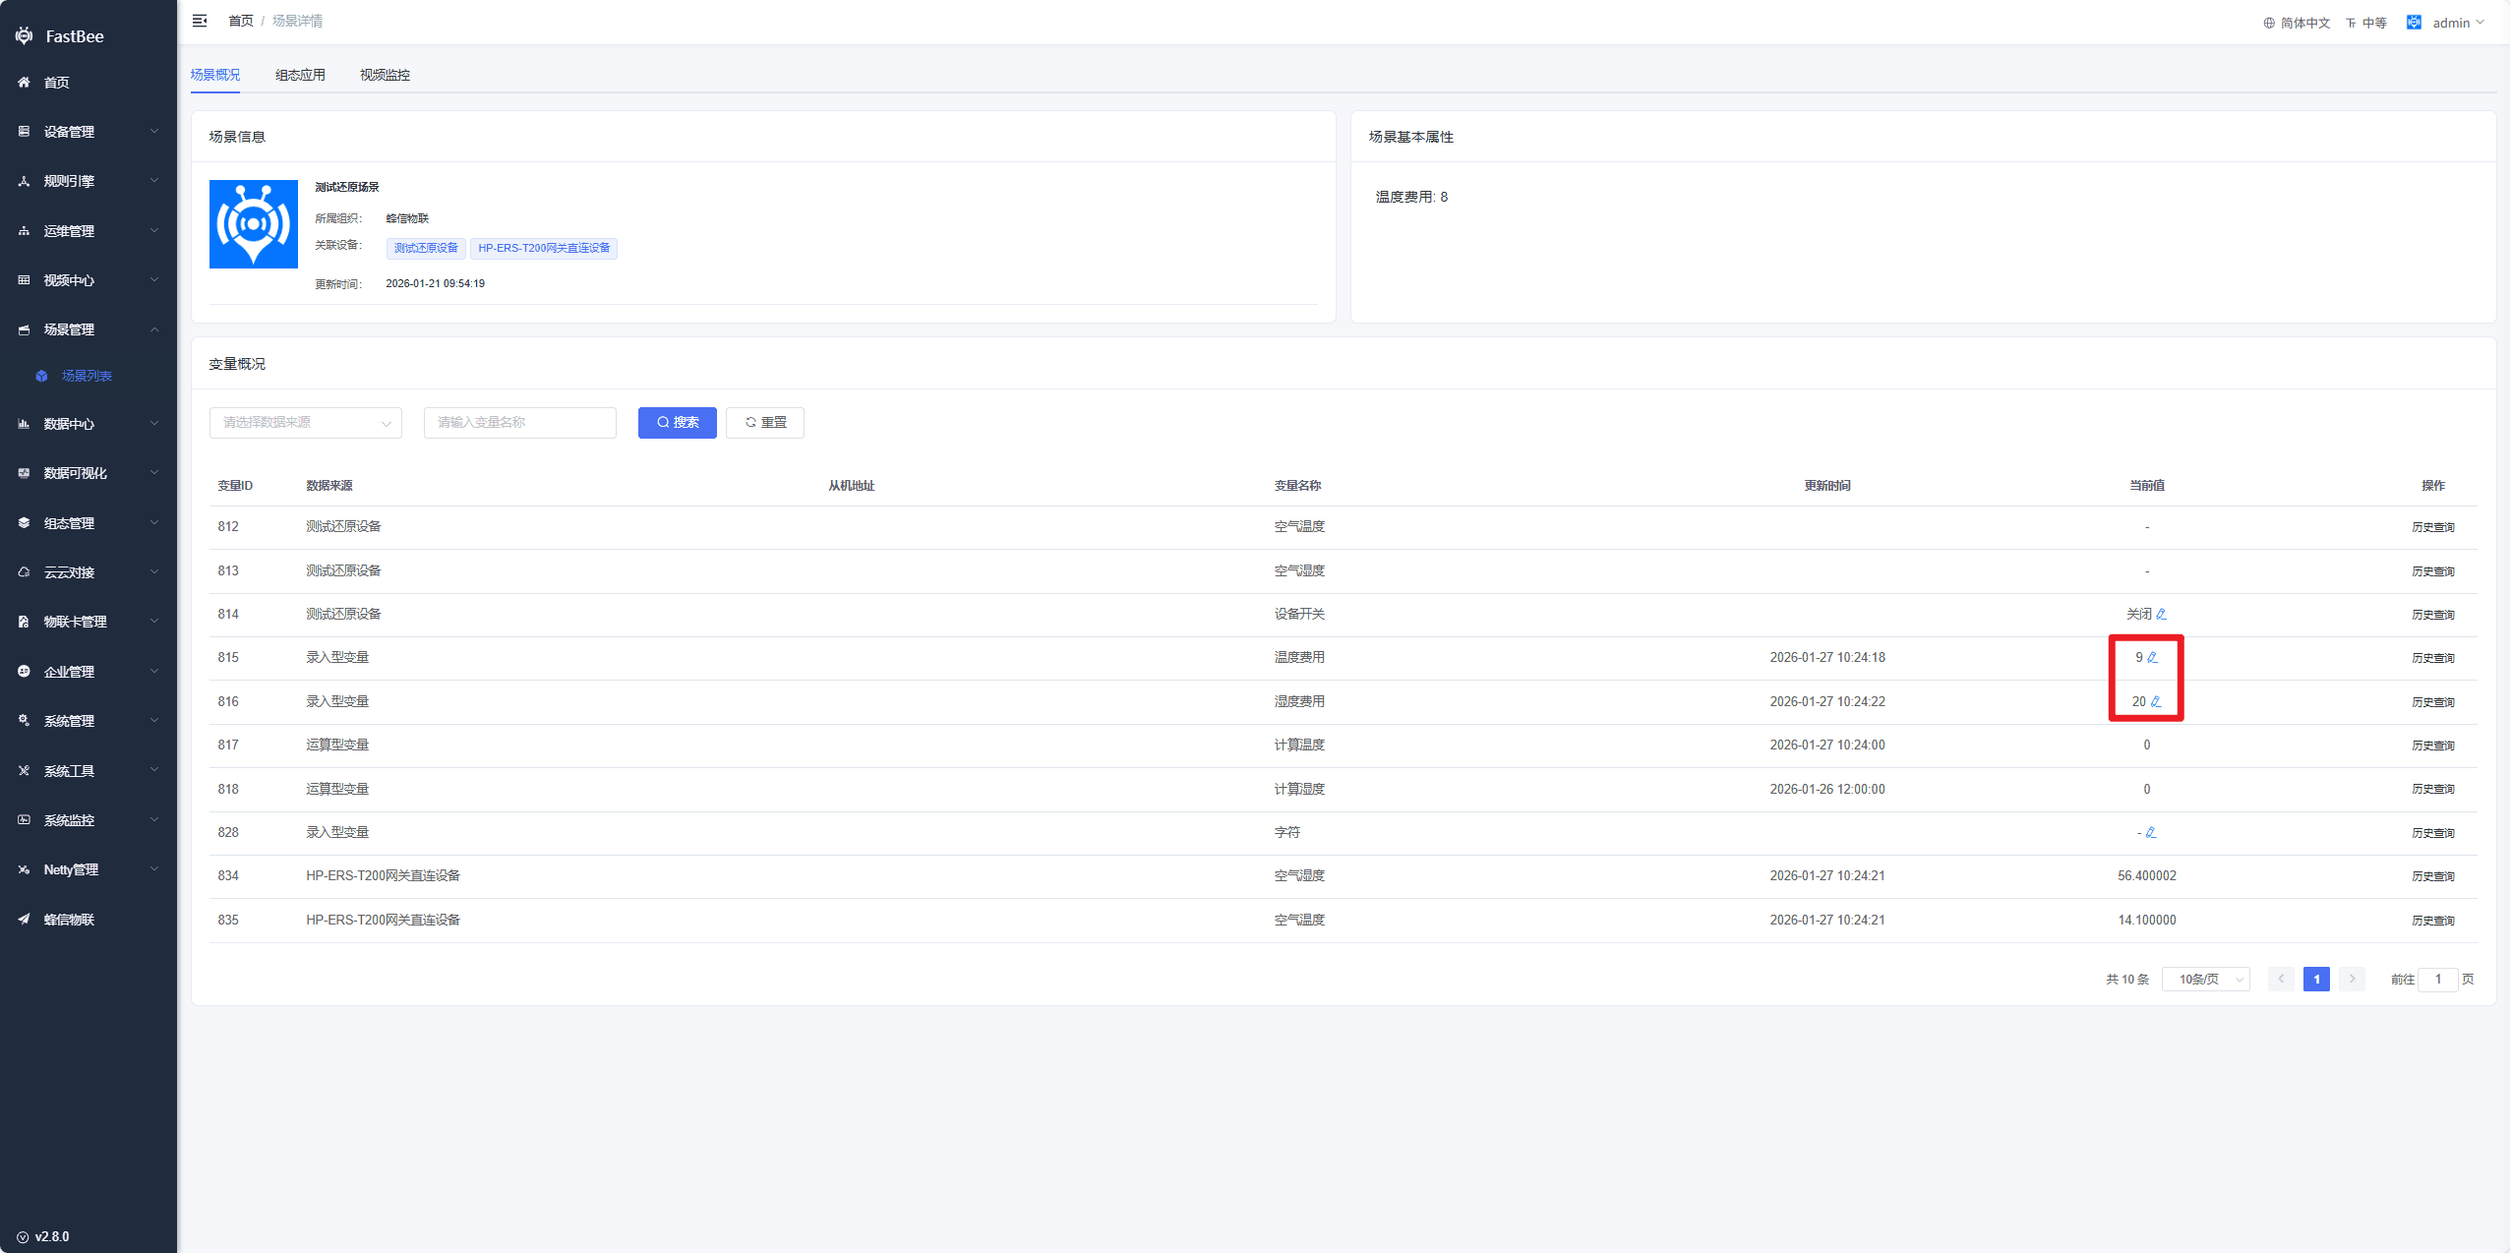Open 历史查询 for variable 835
The image size is (2510, 1253).
tap(2433, 921)
